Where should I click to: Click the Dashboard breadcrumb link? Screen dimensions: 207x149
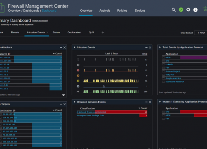tap(49, 11)
